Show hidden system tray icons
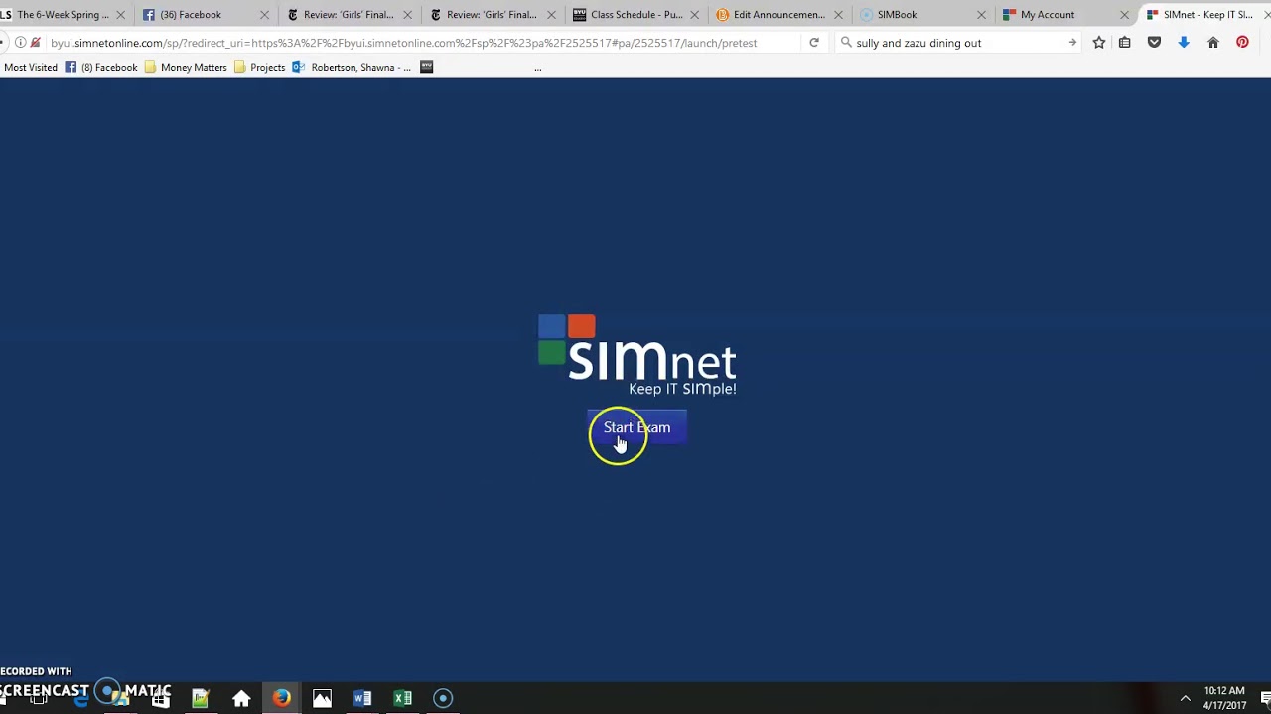 [x=1185, y=698]
